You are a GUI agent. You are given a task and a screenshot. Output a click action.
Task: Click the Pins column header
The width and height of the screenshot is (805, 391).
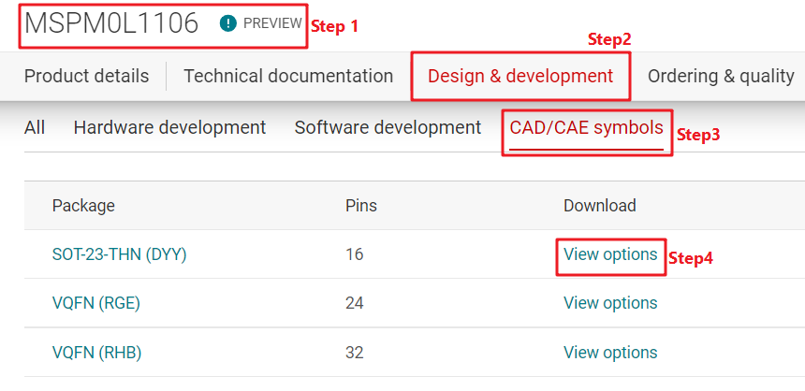361,206
